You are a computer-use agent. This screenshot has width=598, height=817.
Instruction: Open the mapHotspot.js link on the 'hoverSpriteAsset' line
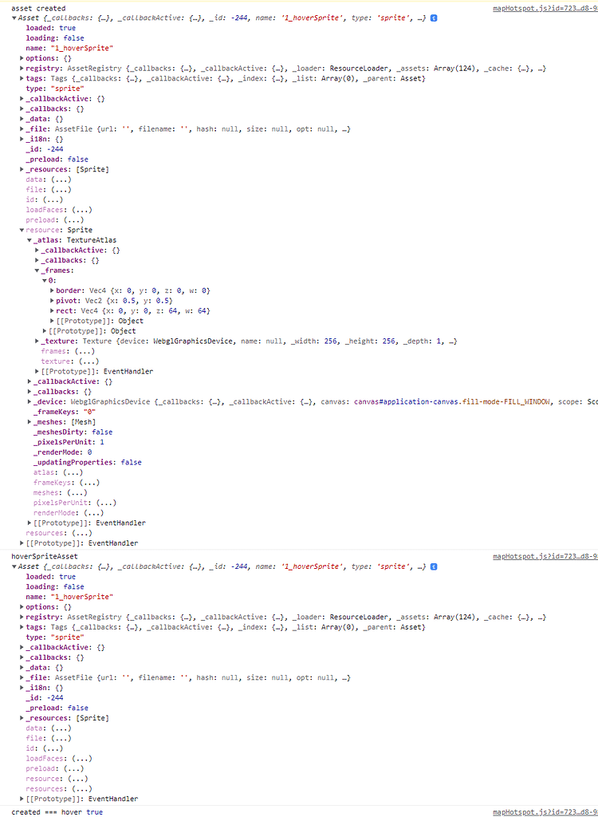(545, 556)
